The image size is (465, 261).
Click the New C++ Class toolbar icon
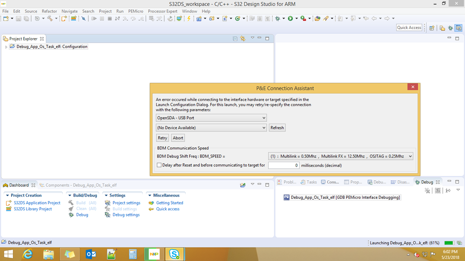[x=237, y=19]
